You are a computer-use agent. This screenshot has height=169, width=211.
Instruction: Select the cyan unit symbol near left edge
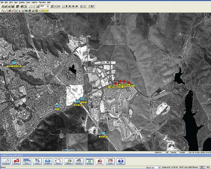(14, 63)
